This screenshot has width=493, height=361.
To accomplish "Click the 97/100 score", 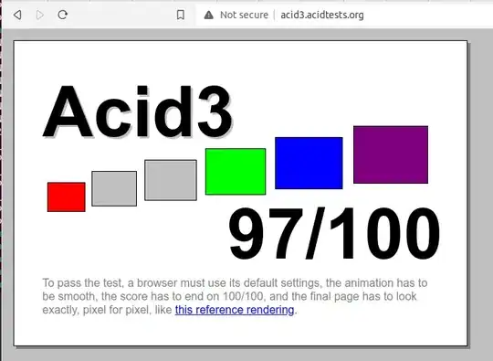I will point(334,233).
